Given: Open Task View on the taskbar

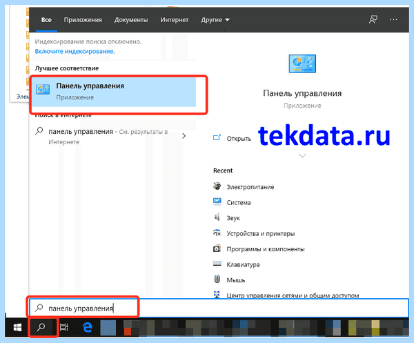Looking at the screenshot, I should coord(64,327).
